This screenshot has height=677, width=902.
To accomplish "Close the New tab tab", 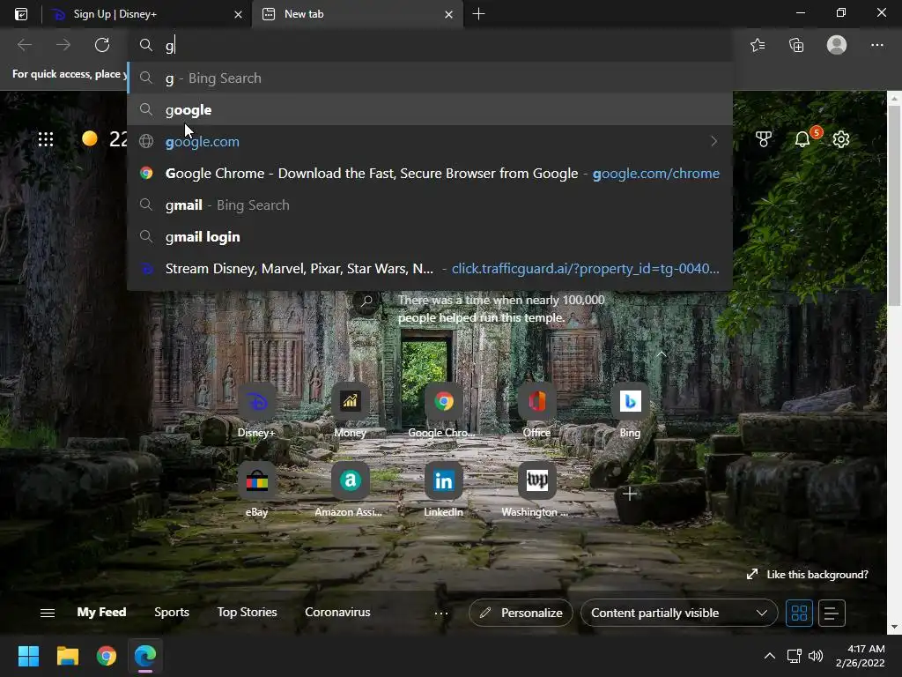I will click(448, 14).
